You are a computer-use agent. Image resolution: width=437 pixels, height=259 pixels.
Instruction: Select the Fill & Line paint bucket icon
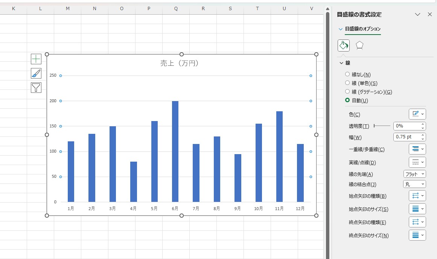click(344, 45)
